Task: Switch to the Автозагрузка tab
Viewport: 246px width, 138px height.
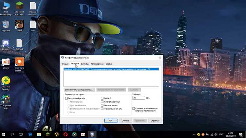Action: (x=97, y=64)
